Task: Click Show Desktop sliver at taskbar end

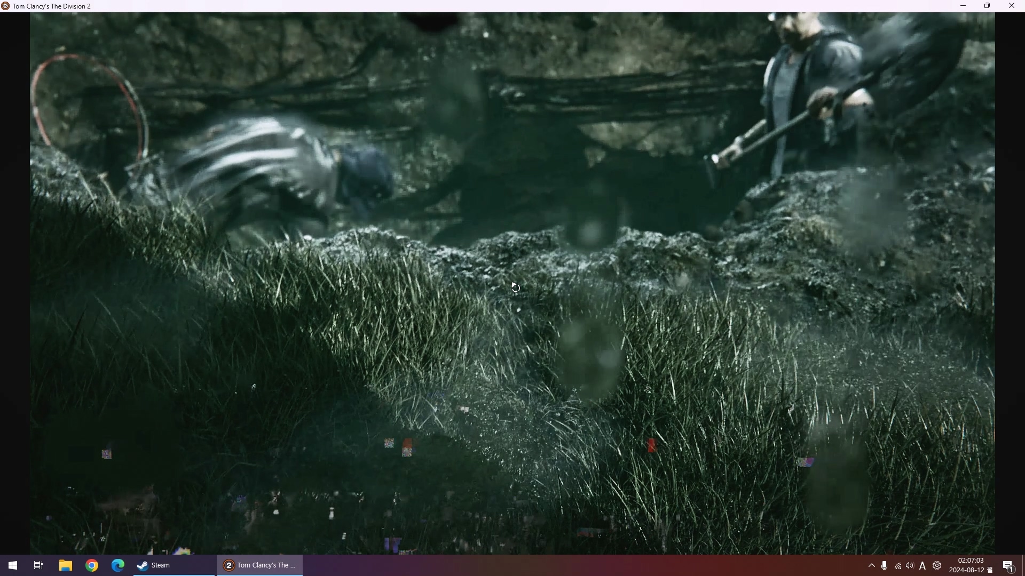Action: coord(1023,565)
